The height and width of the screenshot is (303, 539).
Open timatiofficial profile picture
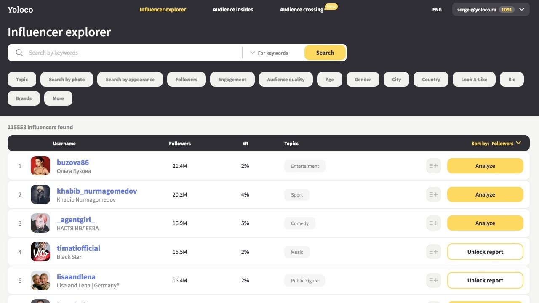[40, 252]
